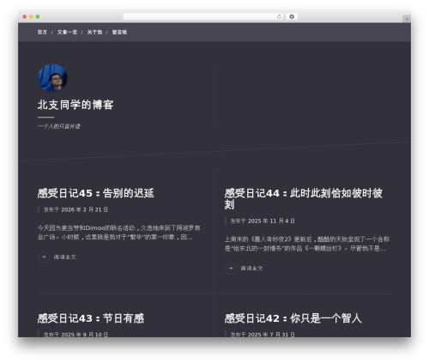Screen dimensions: 429x363
Task: Click the browser address bar
Action: click(203, 16)
